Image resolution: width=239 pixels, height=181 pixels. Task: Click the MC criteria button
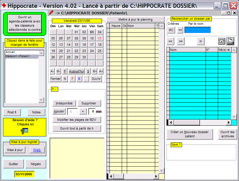(x=171, y=30)
